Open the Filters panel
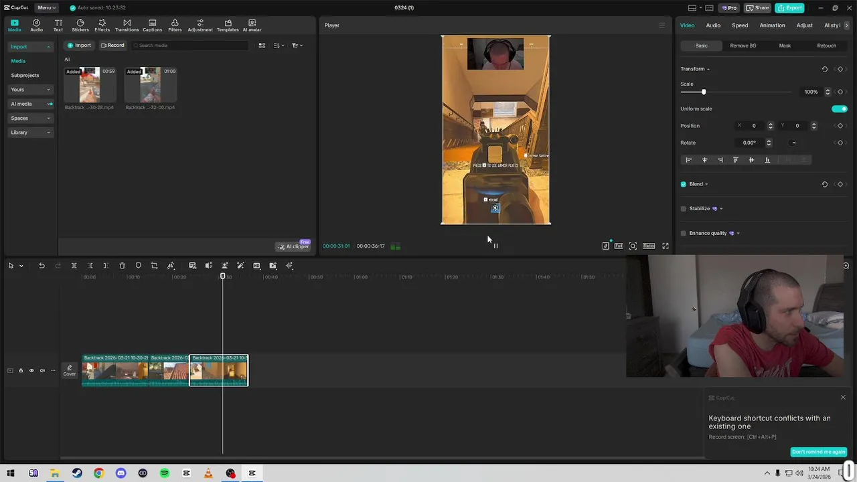 175,25
